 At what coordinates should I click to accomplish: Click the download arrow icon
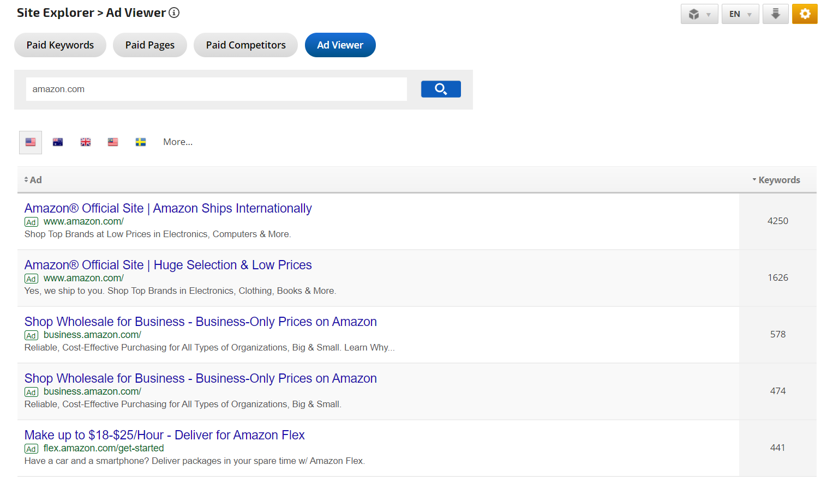(x=775, y=14)
